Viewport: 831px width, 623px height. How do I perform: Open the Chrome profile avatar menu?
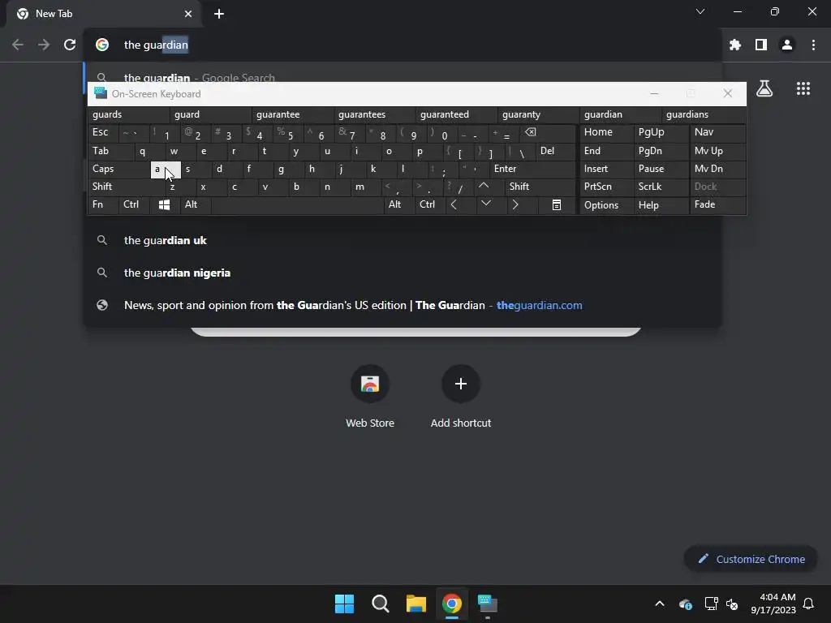click(787, 45)
